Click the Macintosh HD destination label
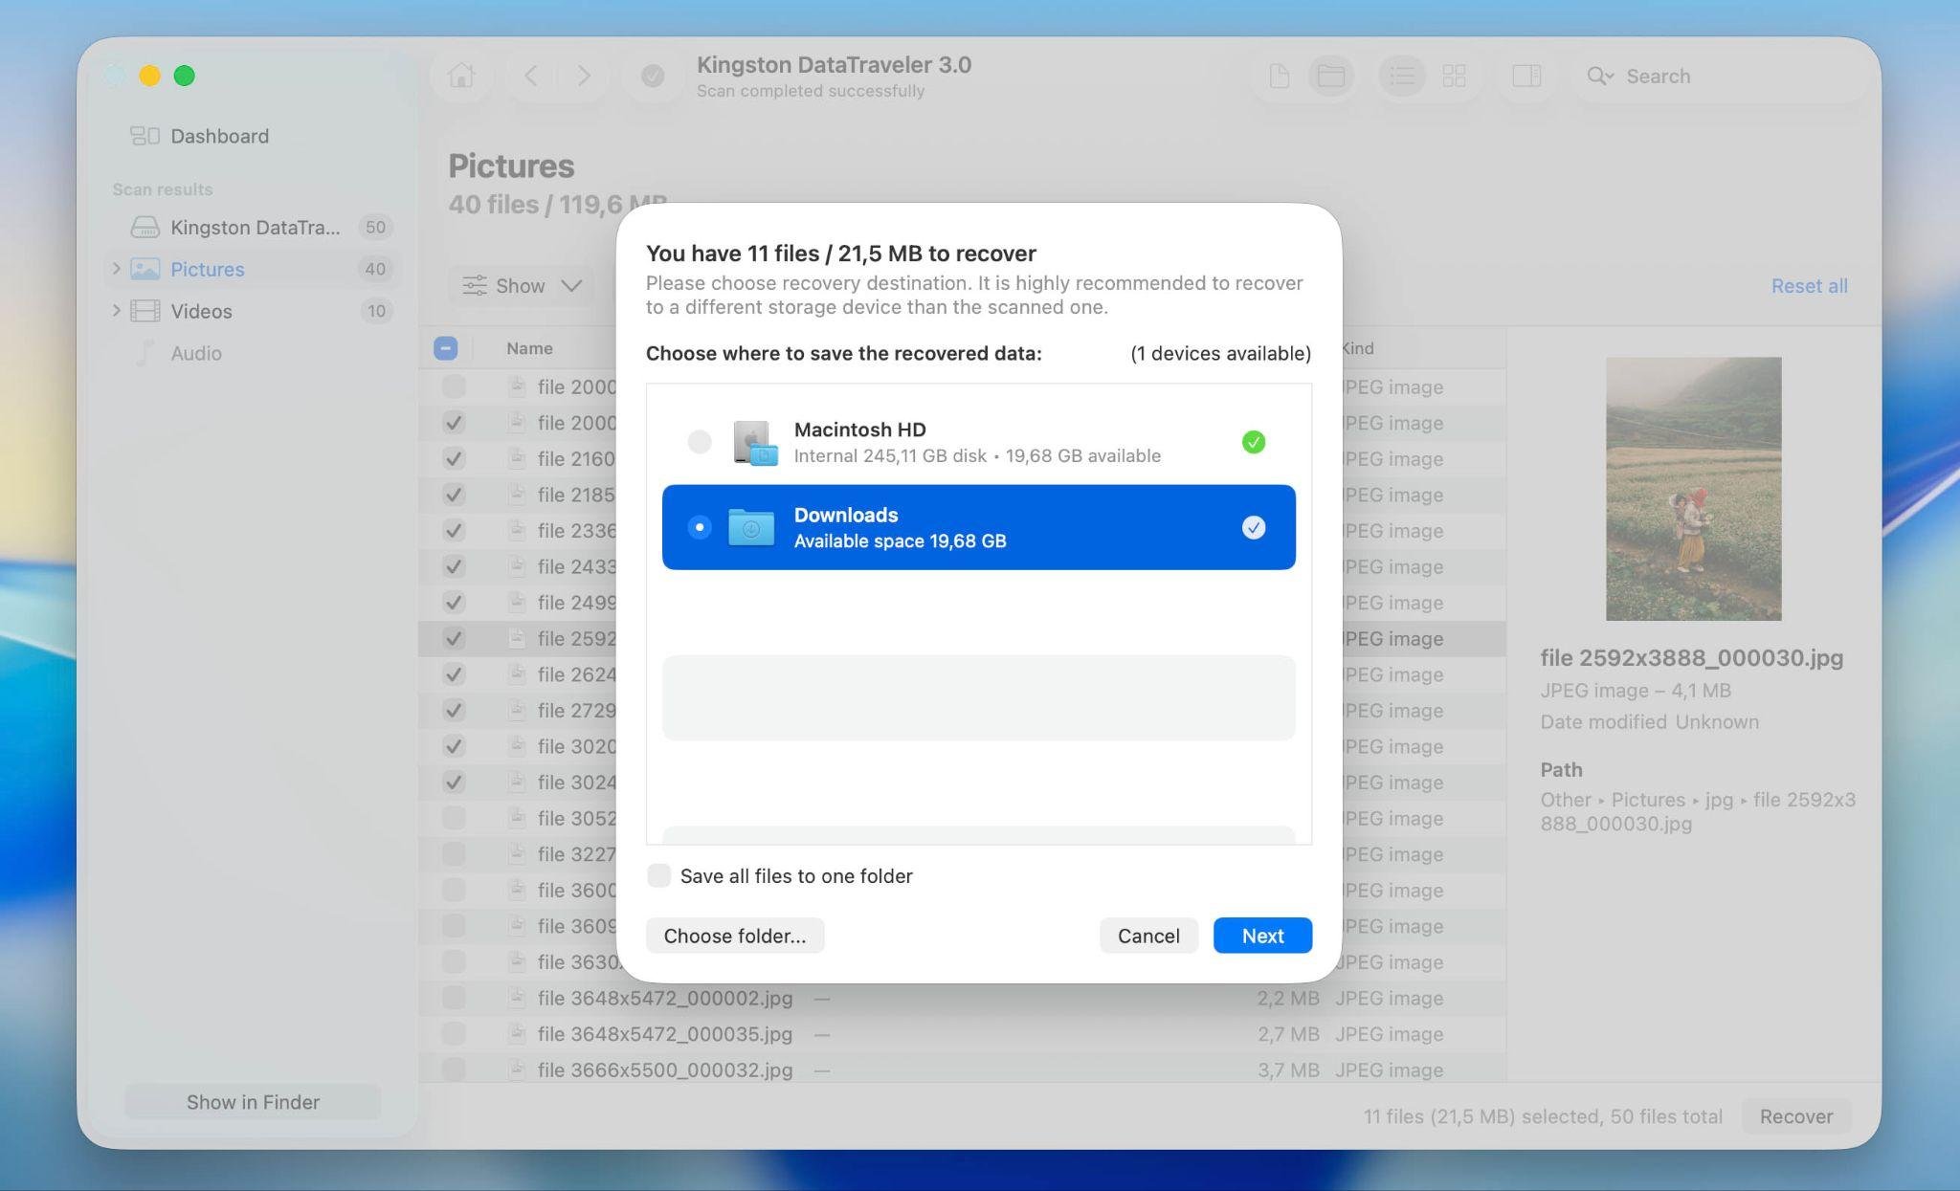 tap(859, 430)
